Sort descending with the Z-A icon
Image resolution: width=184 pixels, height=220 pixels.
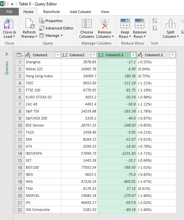[155, 28]
